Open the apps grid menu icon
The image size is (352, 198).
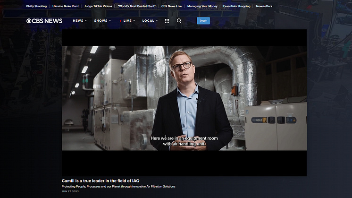[167, 21]
